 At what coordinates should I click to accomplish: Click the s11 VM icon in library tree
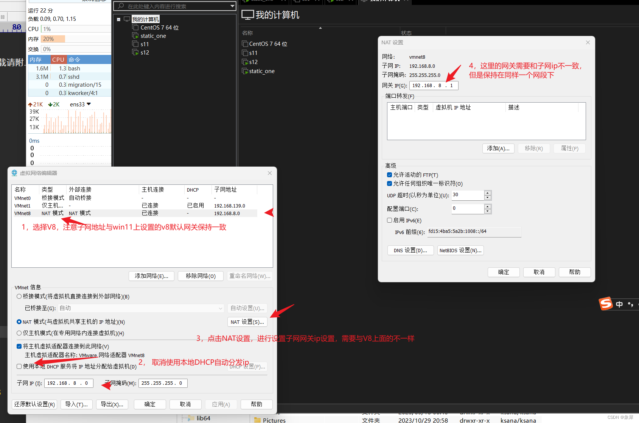[x=135, y=44]
